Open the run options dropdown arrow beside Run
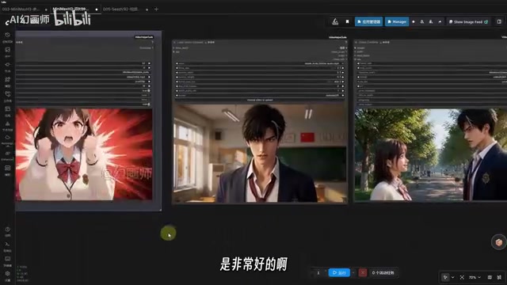The height and width of the screenshot is (285, 507). pyautogui.click(x=353, y=272)
